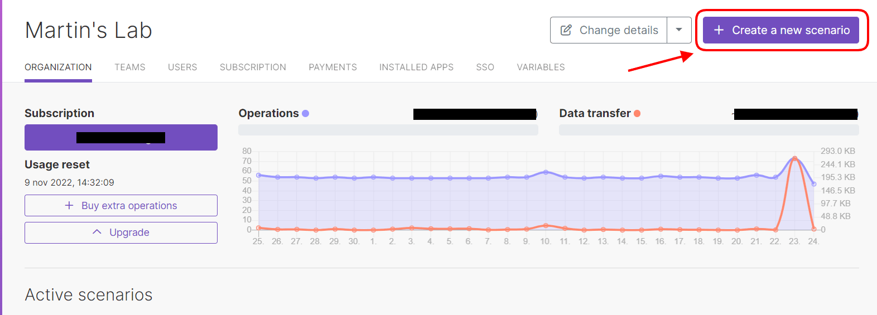Open the Users tab
The image size is (877, 315).
pos(182,67)
